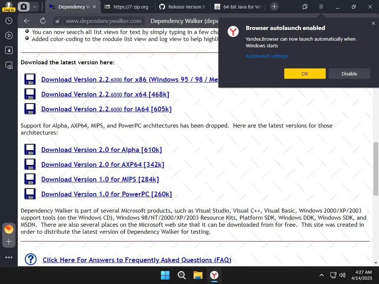Click Yandex Browser taskbar icon
This screenshot has height=284, width=379.
[214, 275]
